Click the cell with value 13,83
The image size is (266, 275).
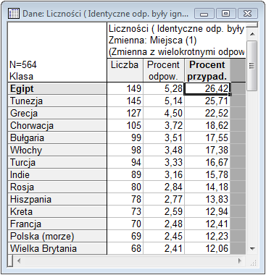click(207, 200)
